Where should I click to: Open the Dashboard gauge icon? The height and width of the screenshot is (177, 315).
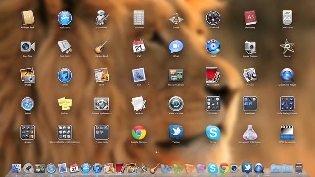click(213, 18)
